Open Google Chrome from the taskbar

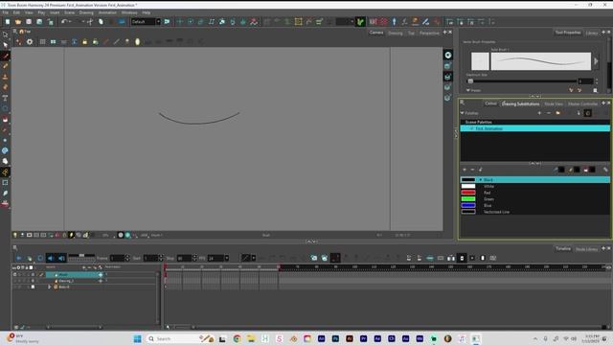pos(237,338)
